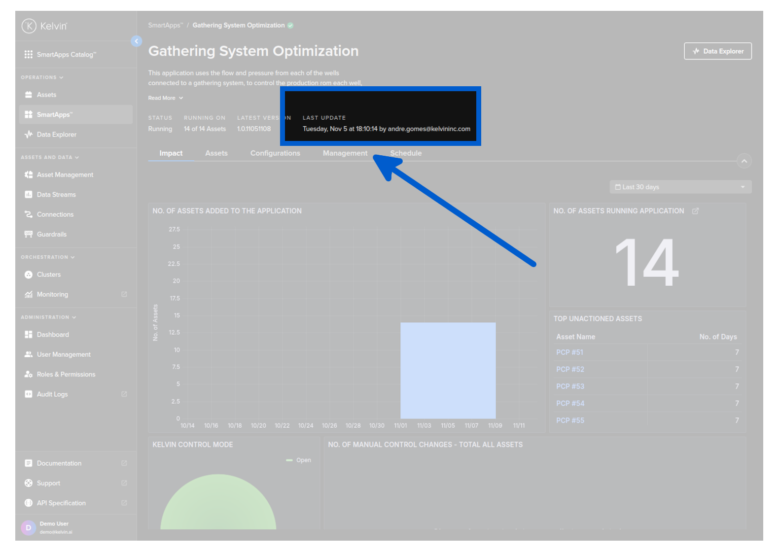The image size is (779, 552).
Task: Open the Guardrails sidebar icon
Action: [x=29, y=234]
